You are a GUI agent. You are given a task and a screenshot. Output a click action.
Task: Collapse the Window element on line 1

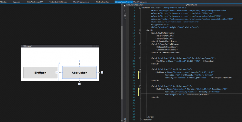point(140,8)
